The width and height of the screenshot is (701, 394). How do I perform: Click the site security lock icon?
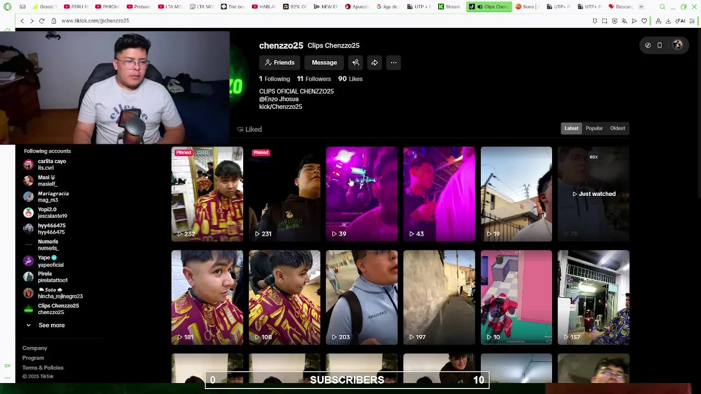point(54,21)
